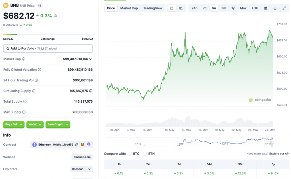The width and height of the screenshot is (291, 179).
Task: Expand the Market Cap value chevron
Action: 91,59
